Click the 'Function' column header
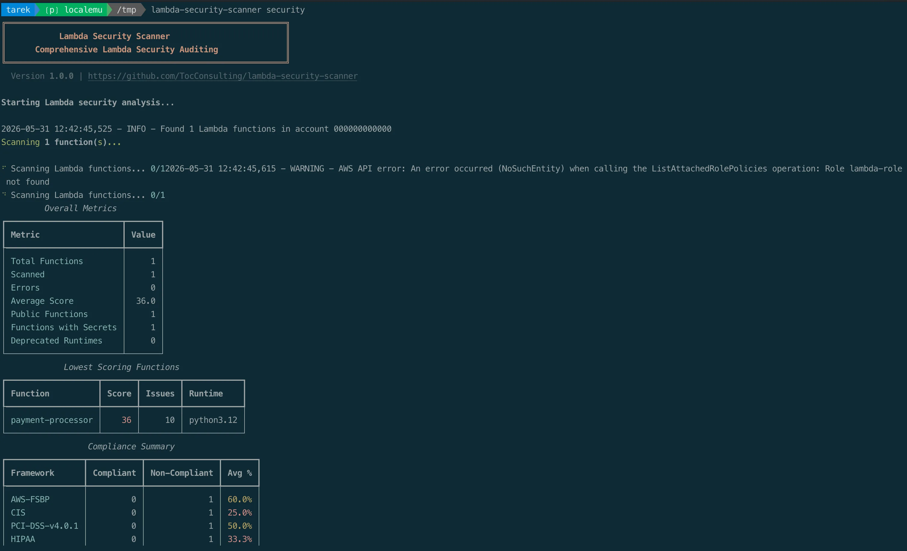This screenshot has width=907, height=551. (30, 393)
